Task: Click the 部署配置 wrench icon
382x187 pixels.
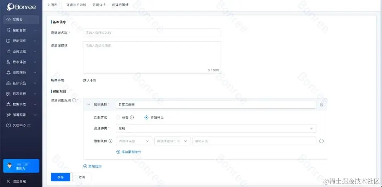Action: pyautogui.click(x=8, y=115)
